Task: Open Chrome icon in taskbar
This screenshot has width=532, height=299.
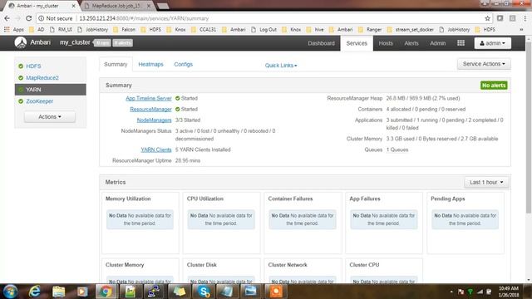Action: tap(106, 292)
